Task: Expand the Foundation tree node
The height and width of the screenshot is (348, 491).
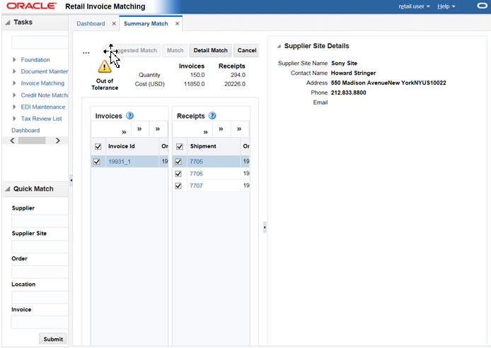Action: [x=14, y=60]
